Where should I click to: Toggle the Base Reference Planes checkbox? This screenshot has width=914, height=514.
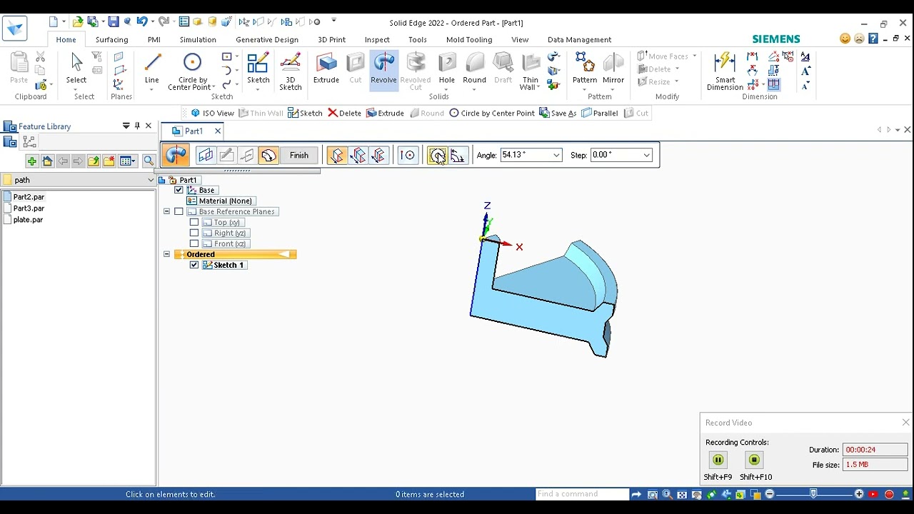tap(179, 212)
